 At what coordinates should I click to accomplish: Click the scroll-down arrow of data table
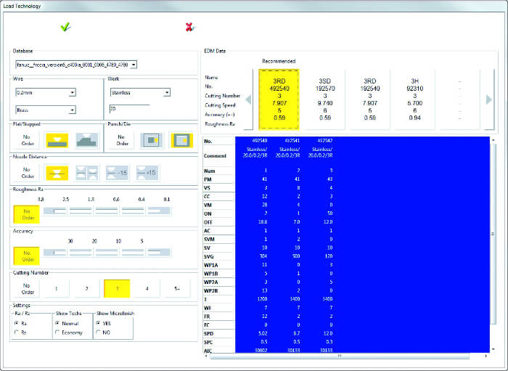[x=493, y=349]
